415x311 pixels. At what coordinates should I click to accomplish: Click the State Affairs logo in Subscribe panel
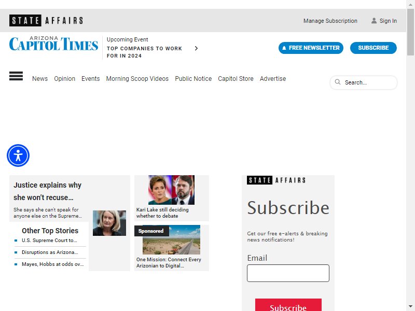click(276, 180)
